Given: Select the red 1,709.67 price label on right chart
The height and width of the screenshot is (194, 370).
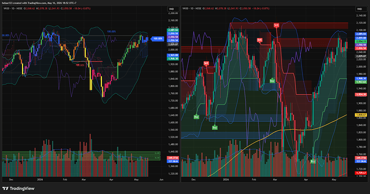Looking at the screenshot, I should (361, 173).
